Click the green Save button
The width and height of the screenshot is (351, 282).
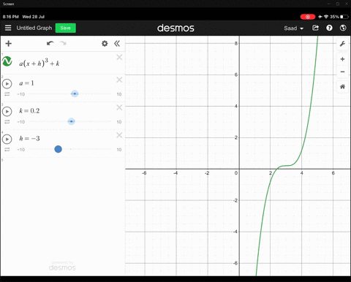point(66,28)
